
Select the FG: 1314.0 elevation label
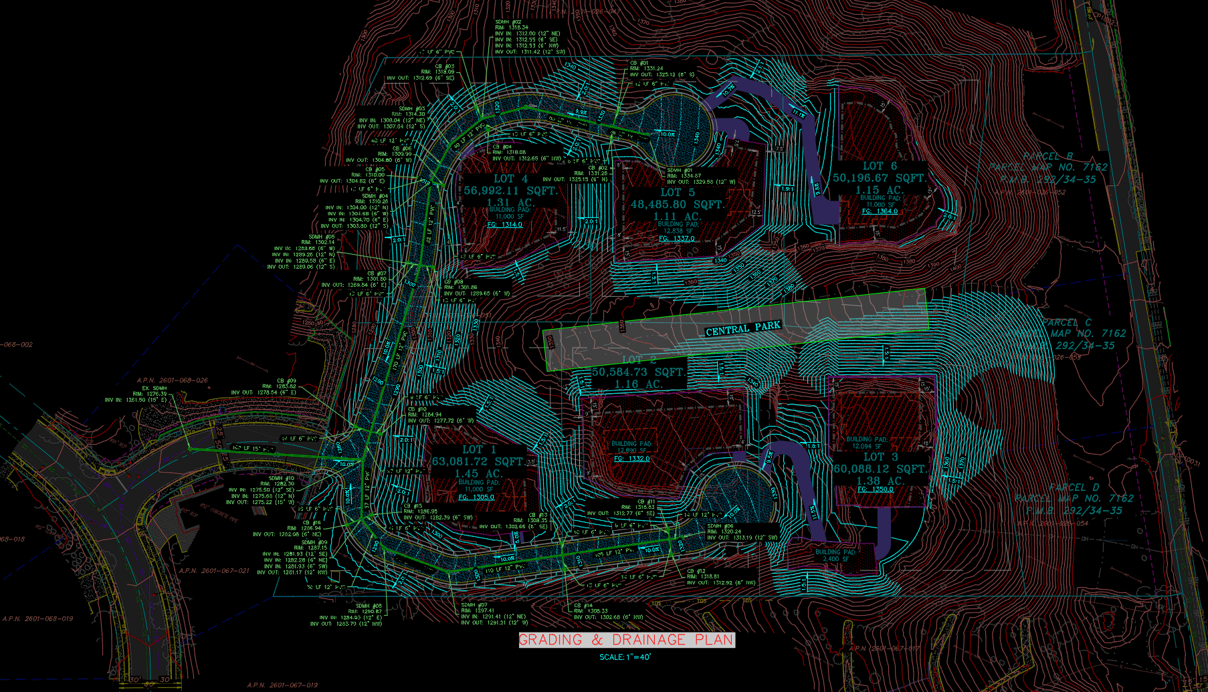point(505,225)
